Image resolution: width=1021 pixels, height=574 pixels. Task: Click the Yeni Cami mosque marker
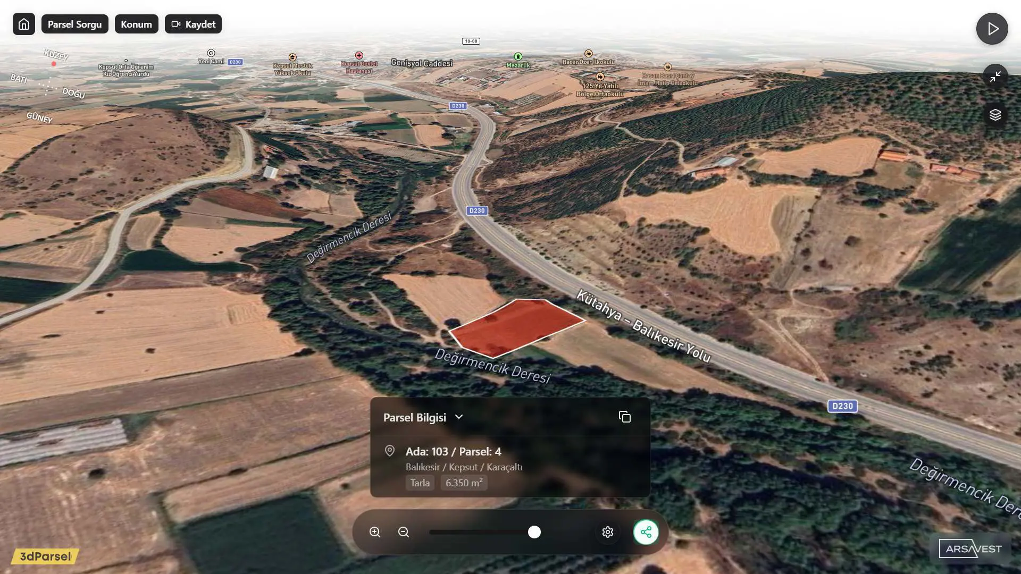point(211,53)
